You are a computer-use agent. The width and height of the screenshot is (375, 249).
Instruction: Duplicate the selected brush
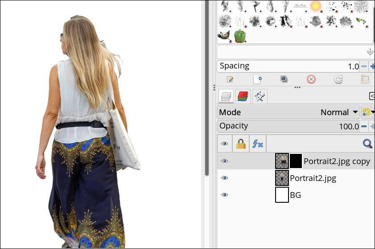284,80
